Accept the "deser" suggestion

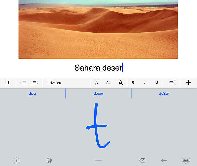98,94
